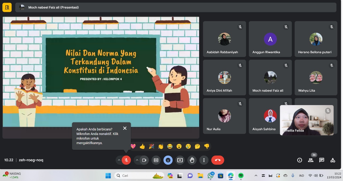Select Aabidah Rabbaniyah participant tile
Viewport: 343px width, 181px height.
pos(224,39)
